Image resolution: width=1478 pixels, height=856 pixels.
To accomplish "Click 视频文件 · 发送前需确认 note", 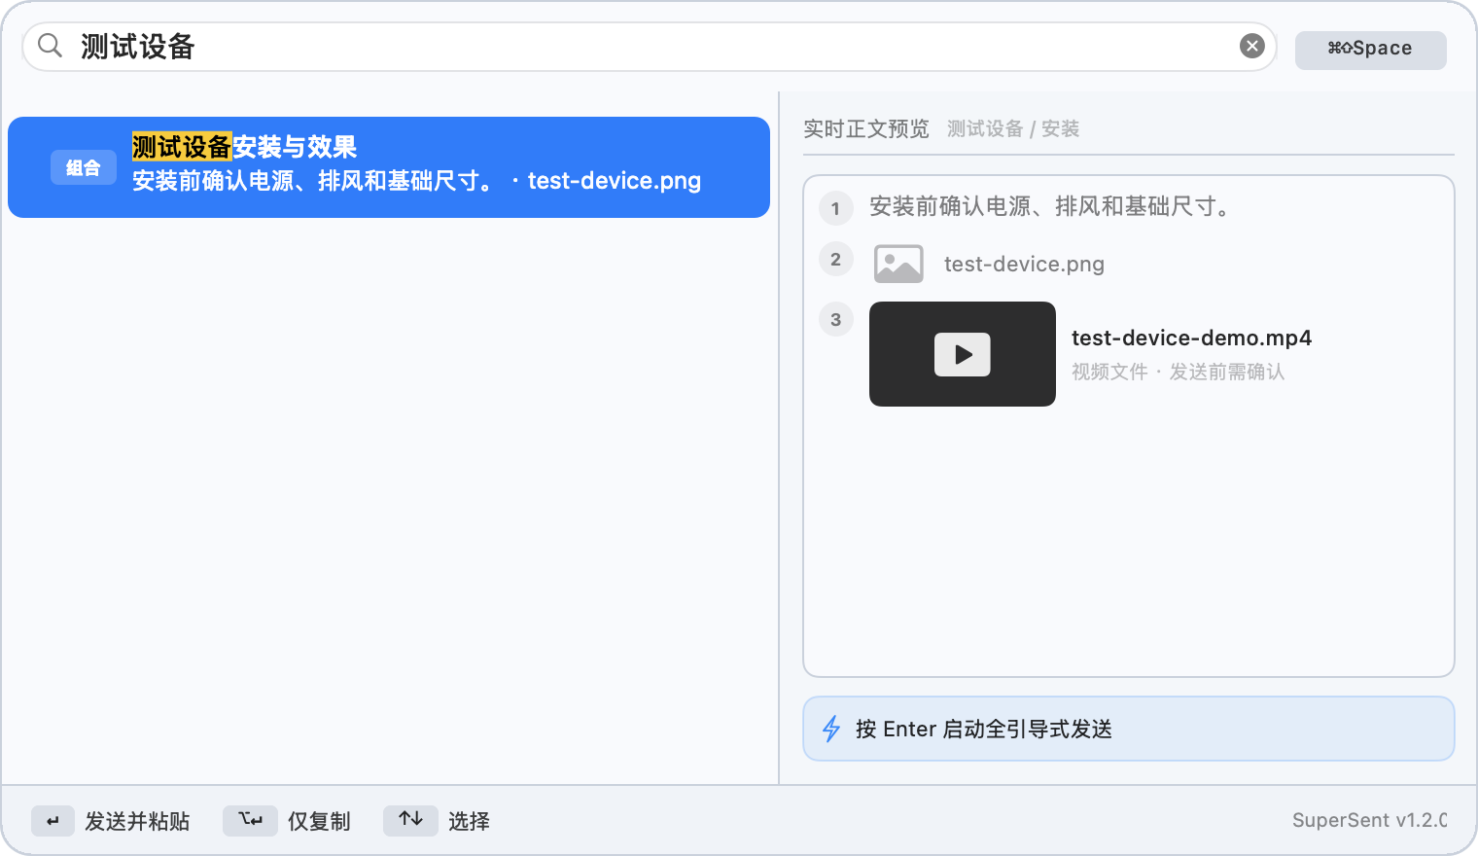I will click(x=1178, y=372).
